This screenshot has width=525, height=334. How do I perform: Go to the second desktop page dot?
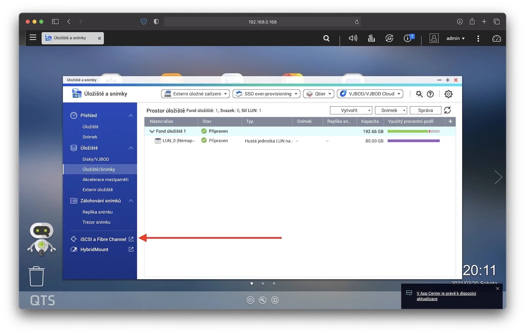[263, 283]
